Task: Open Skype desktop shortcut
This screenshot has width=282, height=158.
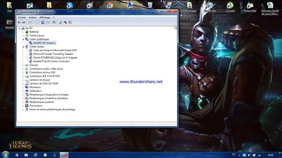Action: pyautogui.click(x=70, y=5)
